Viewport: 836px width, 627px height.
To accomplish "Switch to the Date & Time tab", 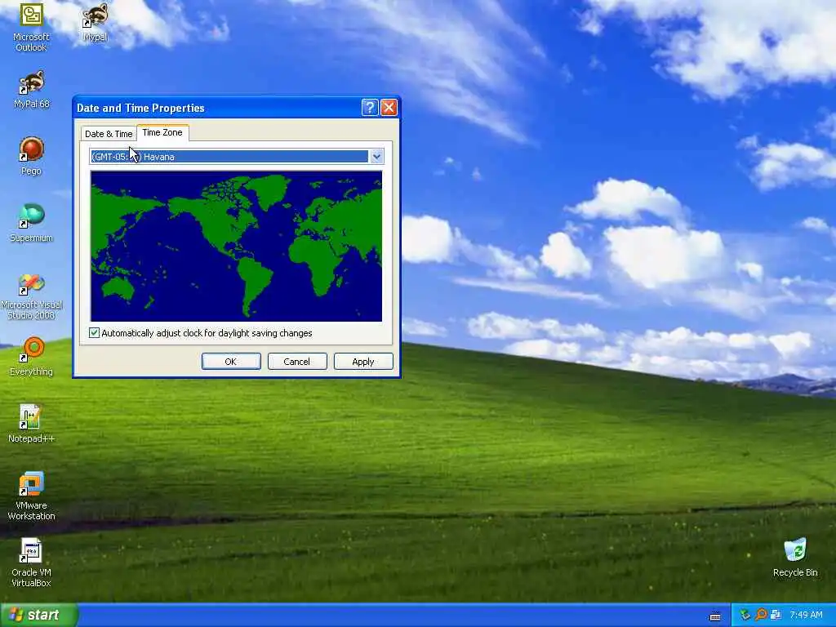I will [x=109, y=134].
